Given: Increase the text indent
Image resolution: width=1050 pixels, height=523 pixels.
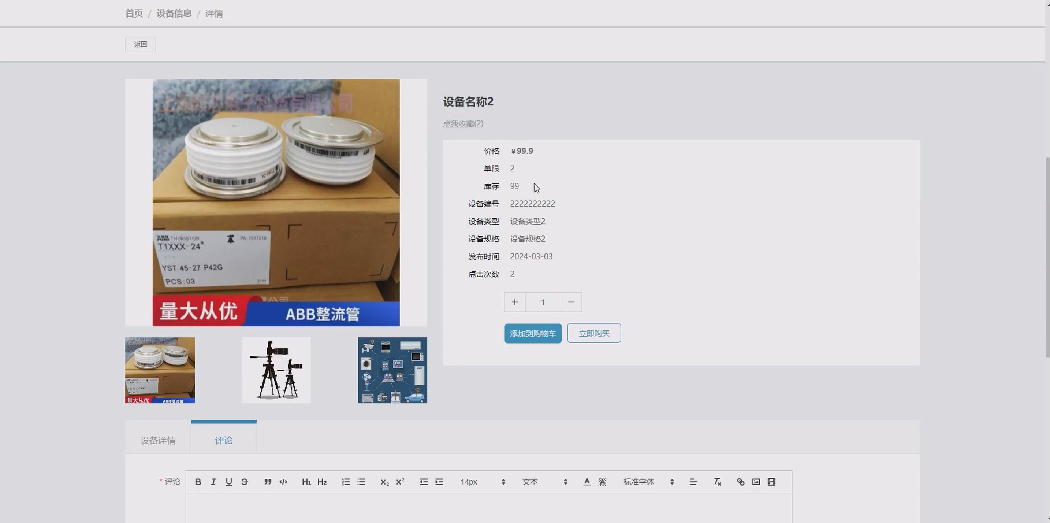Looking at the screenshot, I should pyautogui.click(x=439, y=482).
